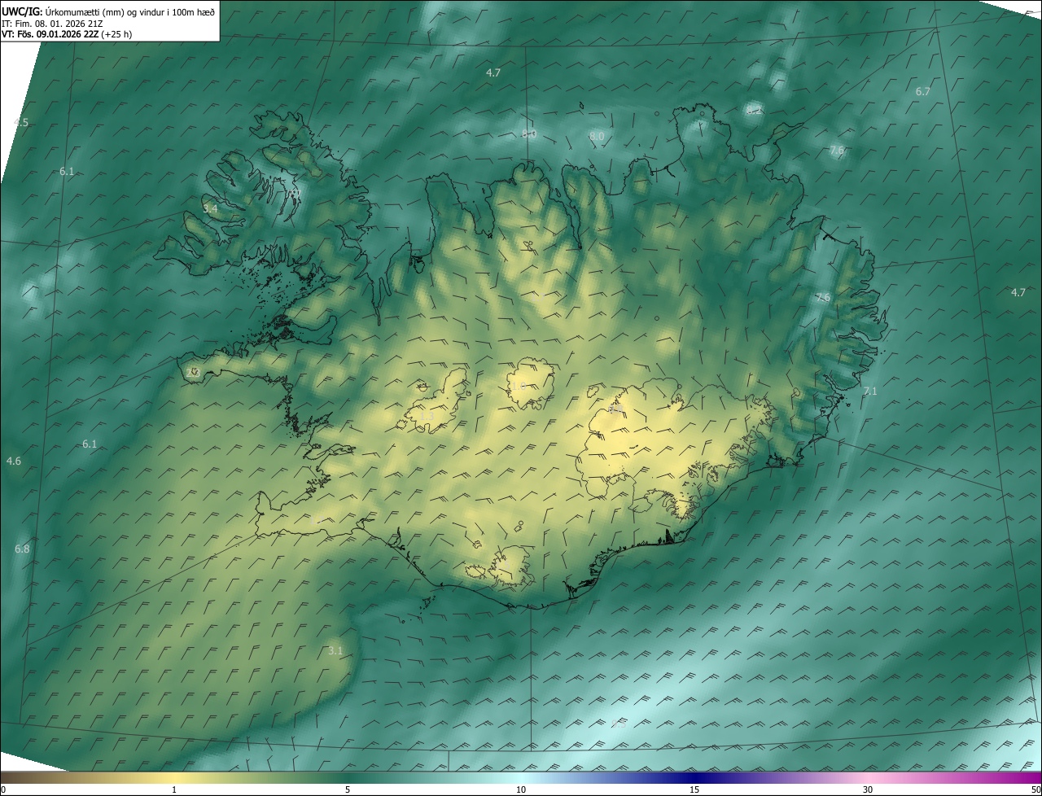Click the 7.1 value off the southeast coast
The height and width of the screenshot is (796, 1042).
pyautogui.click(x=870, y=391)
